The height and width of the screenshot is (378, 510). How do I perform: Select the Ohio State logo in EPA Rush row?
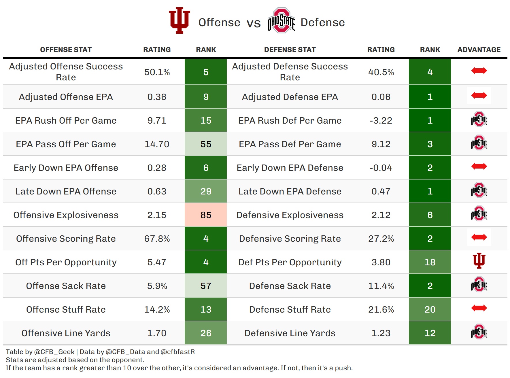pyautogui.click(x=479, y=119)
